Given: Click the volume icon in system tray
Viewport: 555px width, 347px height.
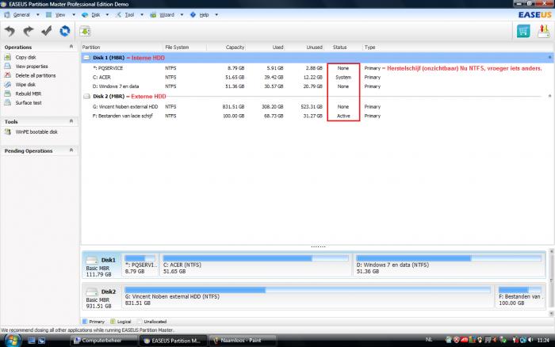Looking at the screenshot, I should pos(530,340).
